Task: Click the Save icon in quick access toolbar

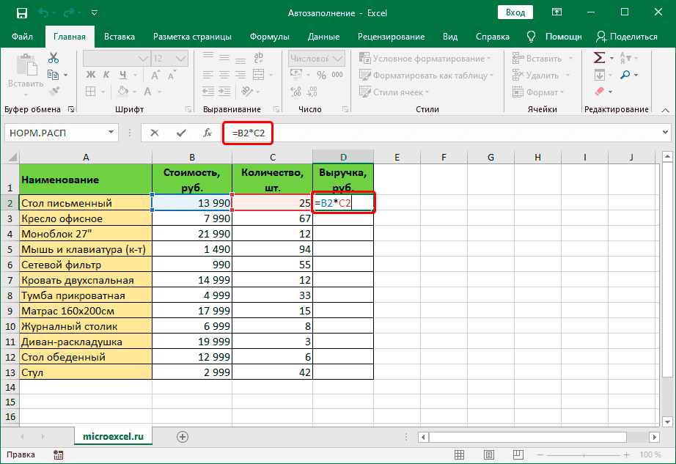Action: pyautogui.click(x=21, y=13)
